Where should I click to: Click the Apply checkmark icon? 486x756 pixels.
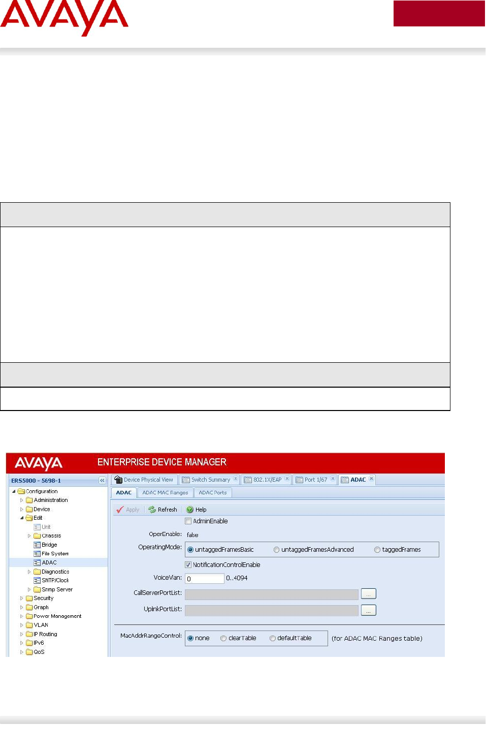(120, 510)
